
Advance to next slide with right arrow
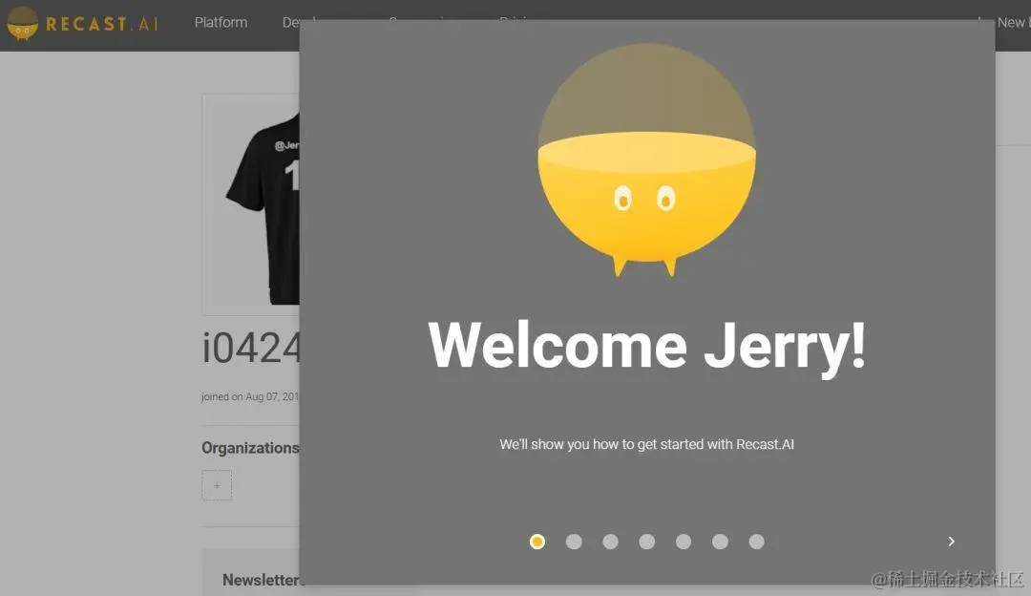pos(951,542)
